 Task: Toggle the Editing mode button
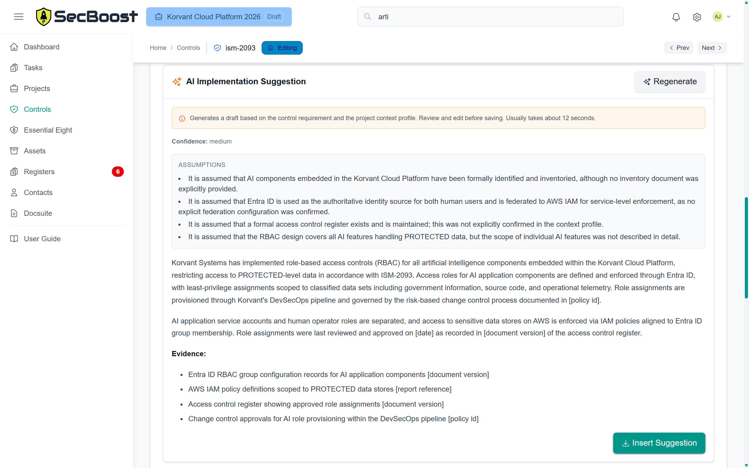(282, 48)
